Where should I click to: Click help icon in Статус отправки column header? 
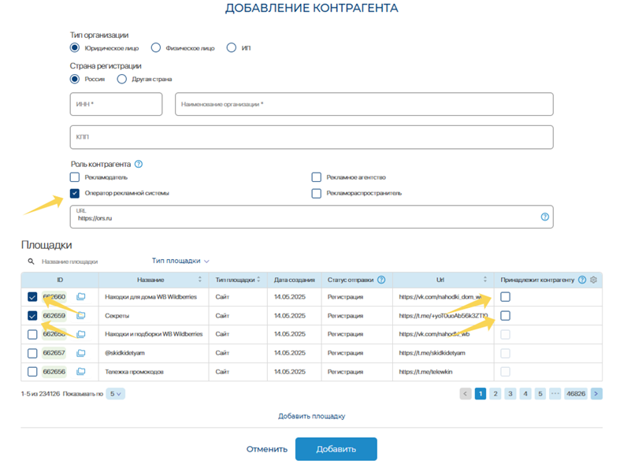click(381, 280)
